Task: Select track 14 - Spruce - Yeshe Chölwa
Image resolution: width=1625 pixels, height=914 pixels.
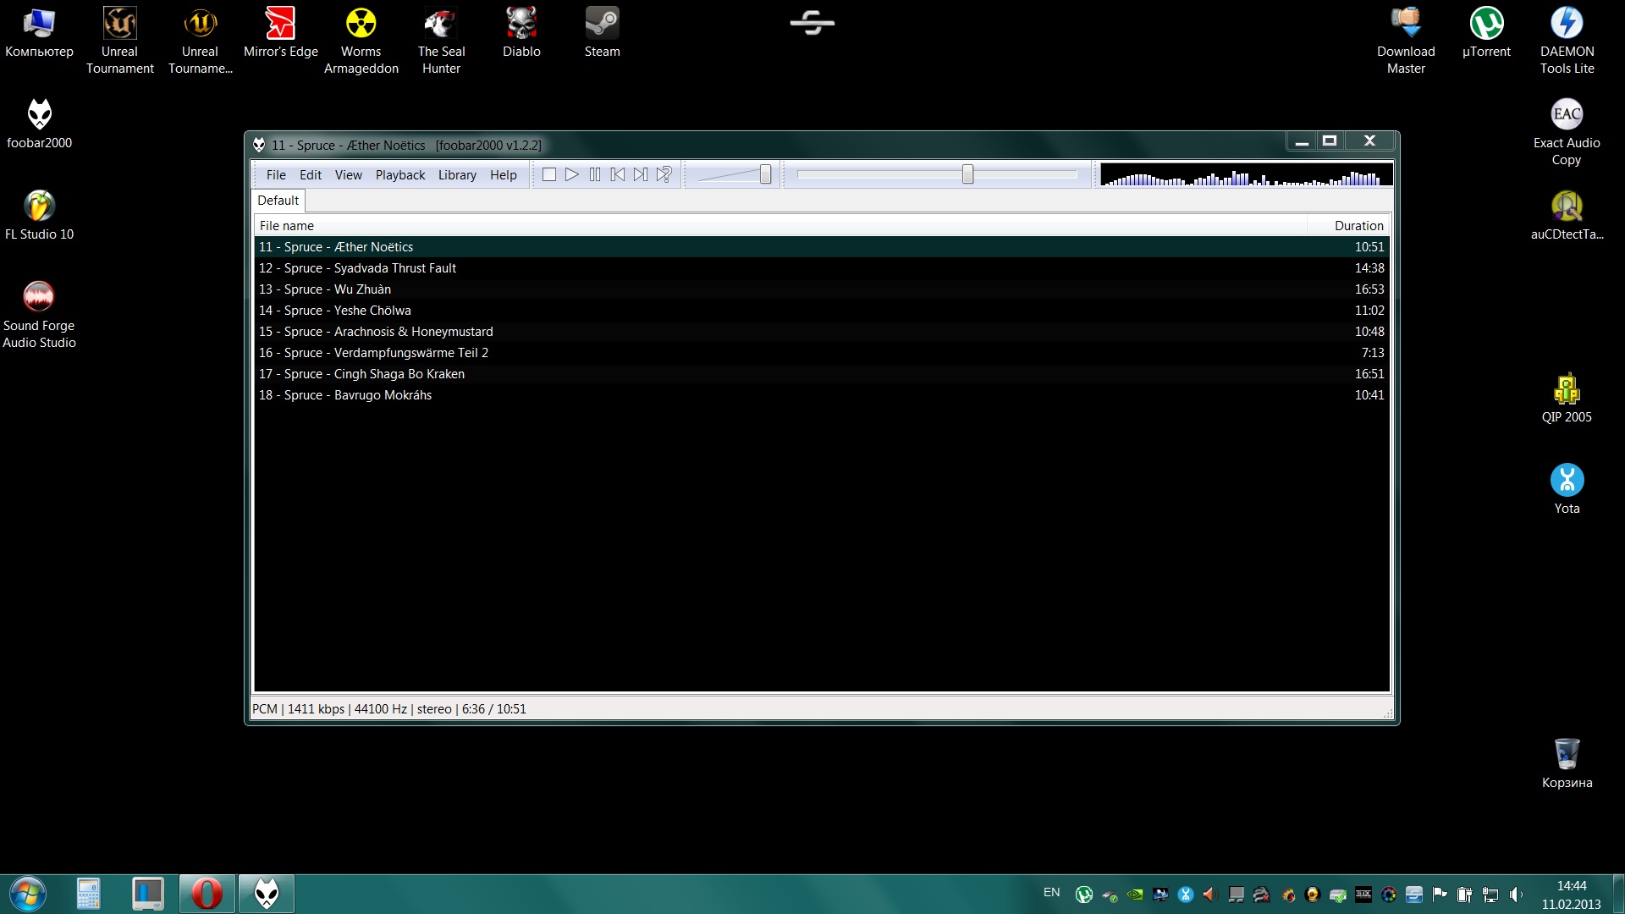Action: point(821,311)
